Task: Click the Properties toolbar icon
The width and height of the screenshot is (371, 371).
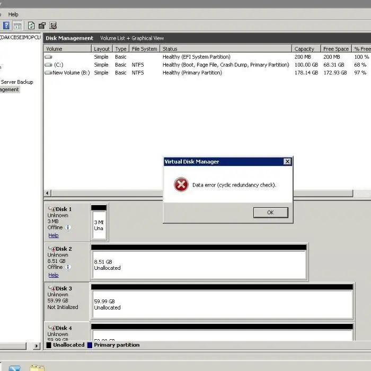Action: coord(42,25)
